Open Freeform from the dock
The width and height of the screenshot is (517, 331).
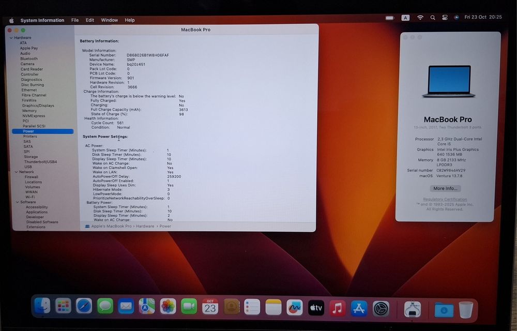tap(295, 307)
